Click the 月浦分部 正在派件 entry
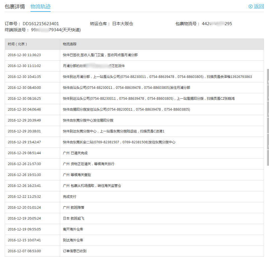This screenshot has height=257, width=269. point(94,66)
